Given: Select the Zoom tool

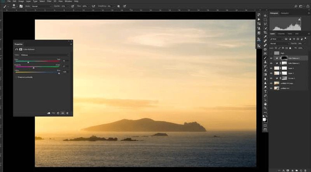Looking at the screenshot, I should 265,108.
